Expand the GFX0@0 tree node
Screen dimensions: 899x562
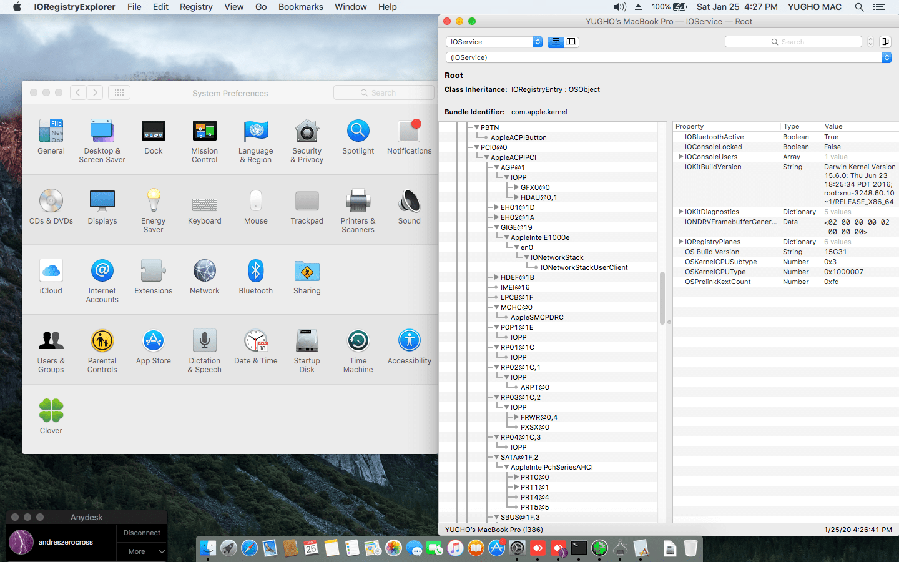click(517, 187)
